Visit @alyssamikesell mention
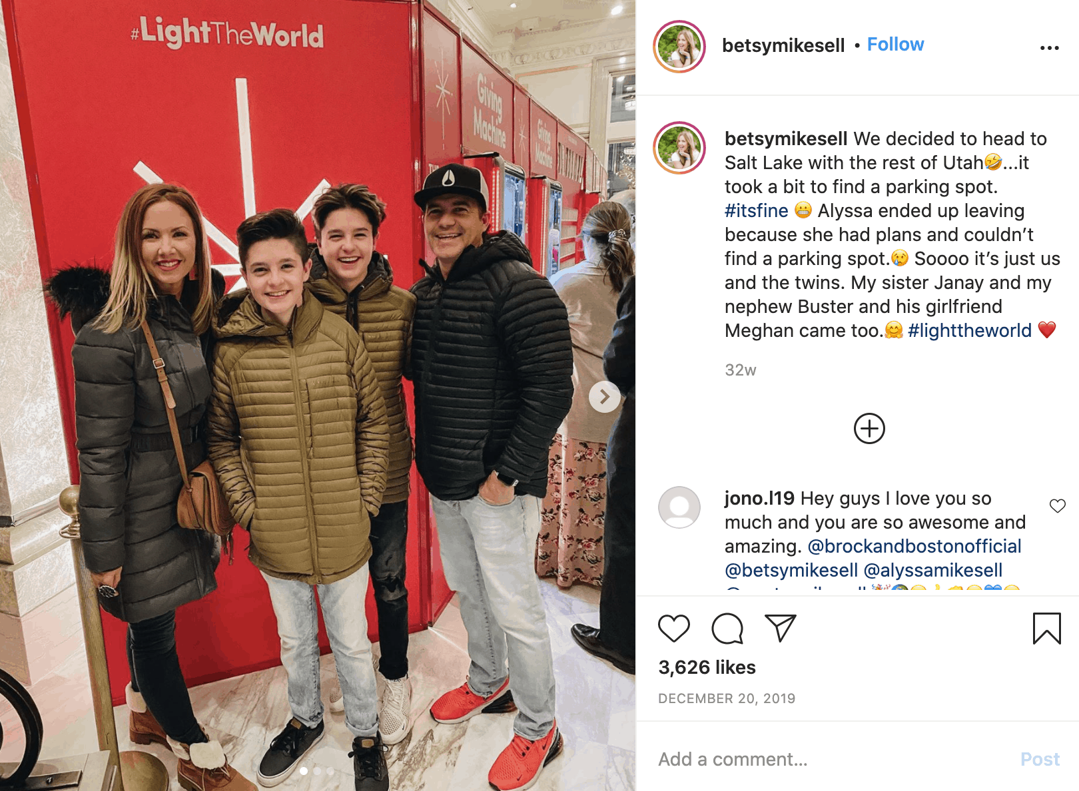1079x791 pixels. point(932,570)
